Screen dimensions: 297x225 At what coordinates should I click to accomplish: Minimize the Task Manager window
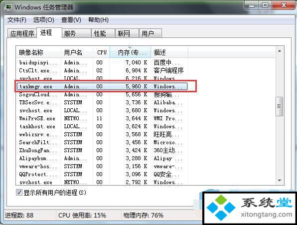pyautogui.click(x=252, y=5)
